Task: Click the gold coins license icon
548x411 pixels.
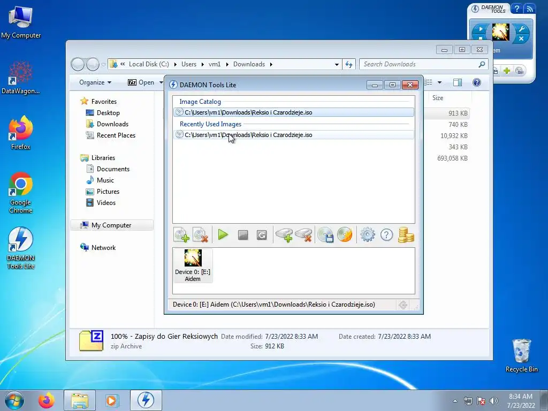Action: click(x=406, y=235)
